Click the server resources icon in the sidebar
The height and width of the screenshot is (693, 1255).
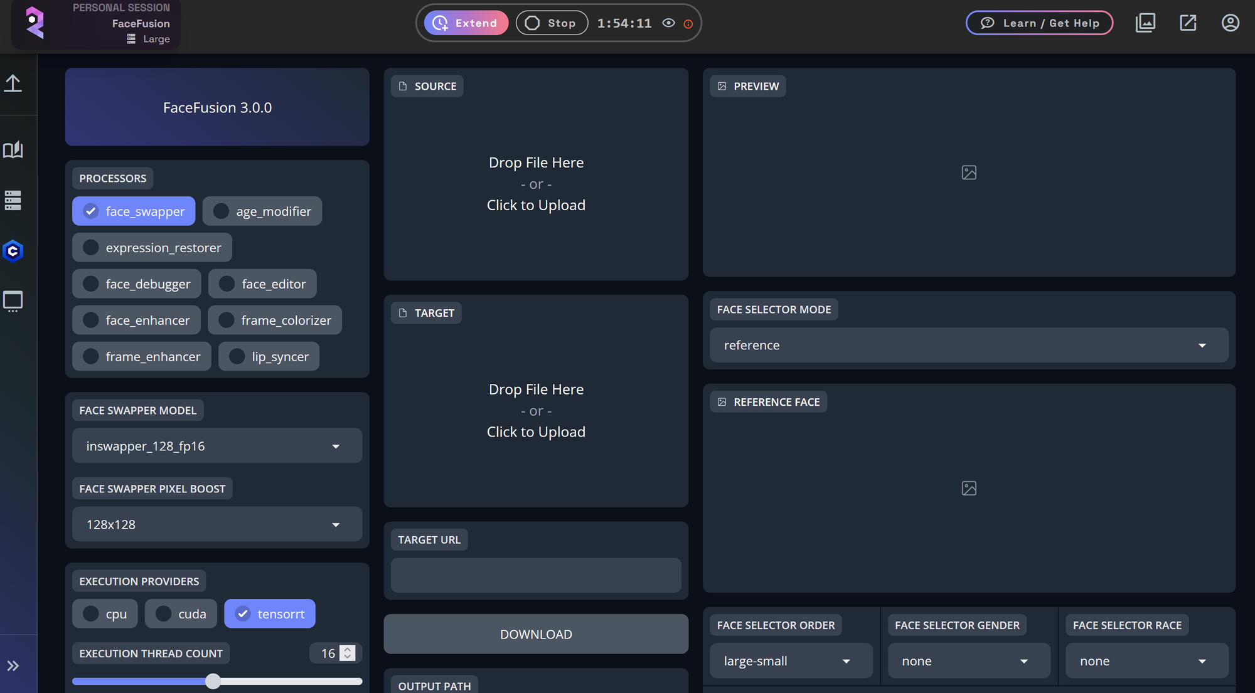pos(13,201)
